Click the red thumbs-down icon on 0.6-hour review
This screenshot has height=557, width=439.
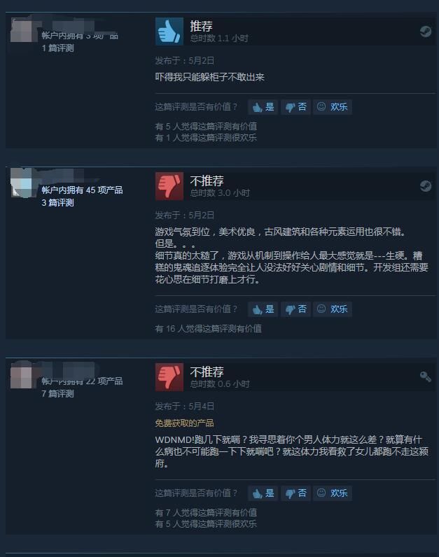(x=169, y=377)
